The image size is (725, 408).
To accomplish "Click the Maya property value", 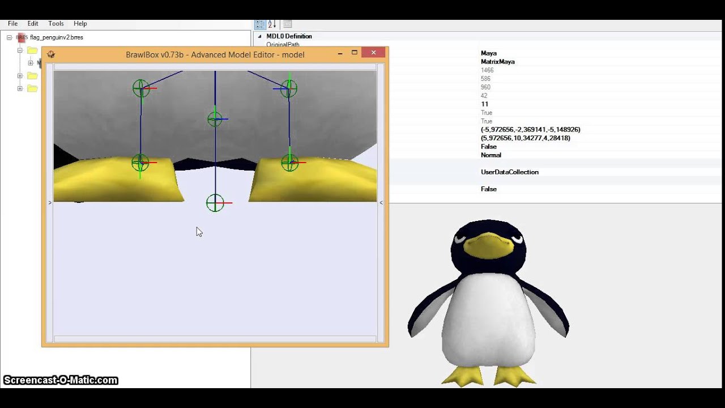I will coord(489,53).
